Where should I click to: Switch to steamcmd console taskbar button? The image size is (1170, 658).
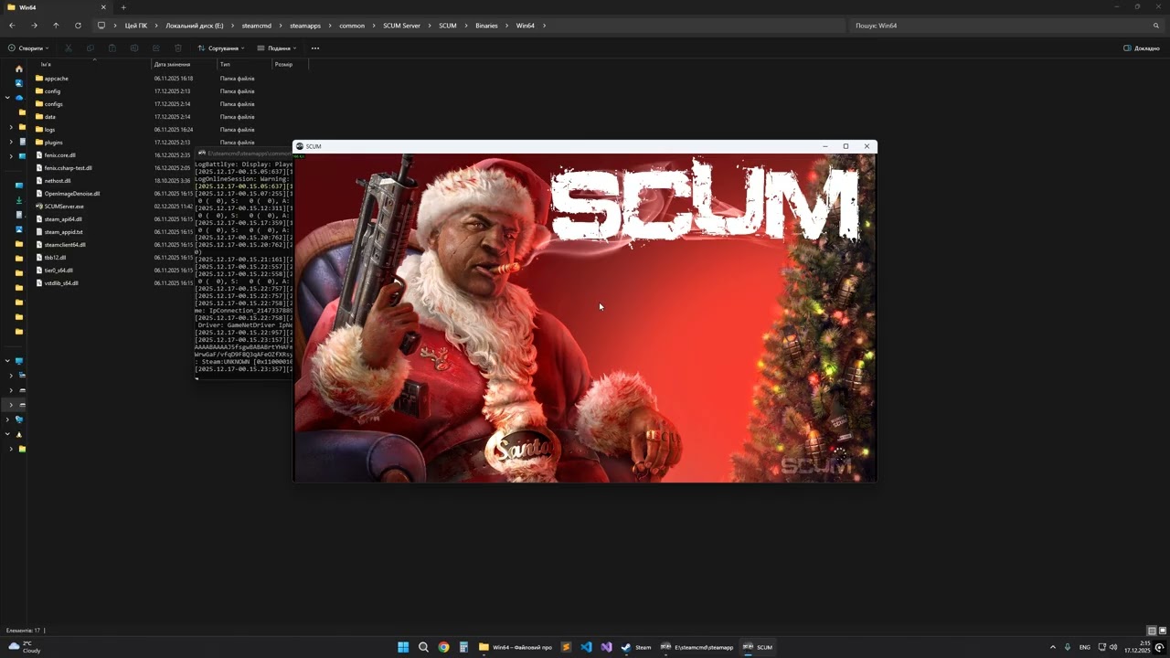click(x=697, y=647)
